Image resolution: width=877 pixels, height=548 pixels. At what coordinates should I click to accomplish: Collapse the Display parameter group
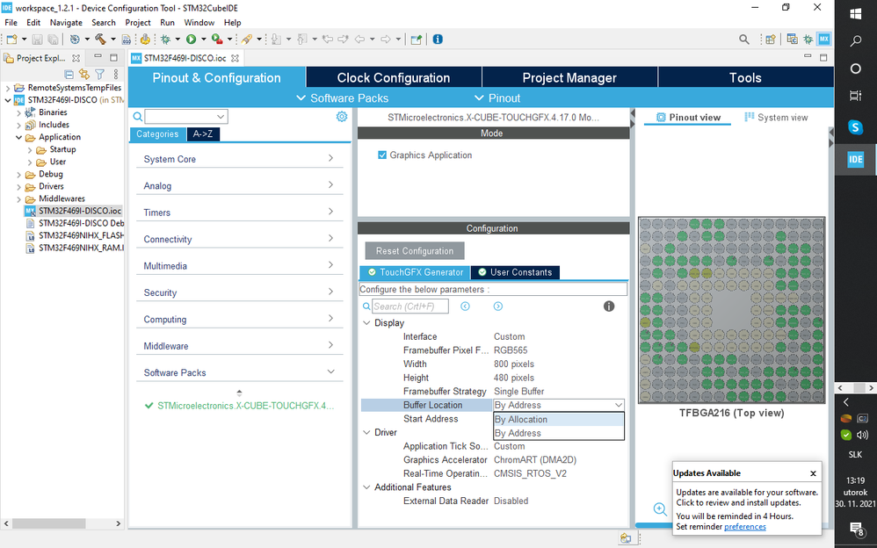tap(366, 322)
